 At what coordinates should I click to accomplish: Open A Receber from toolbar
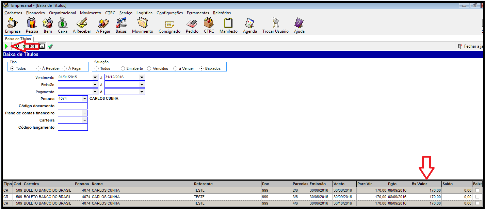82,25
